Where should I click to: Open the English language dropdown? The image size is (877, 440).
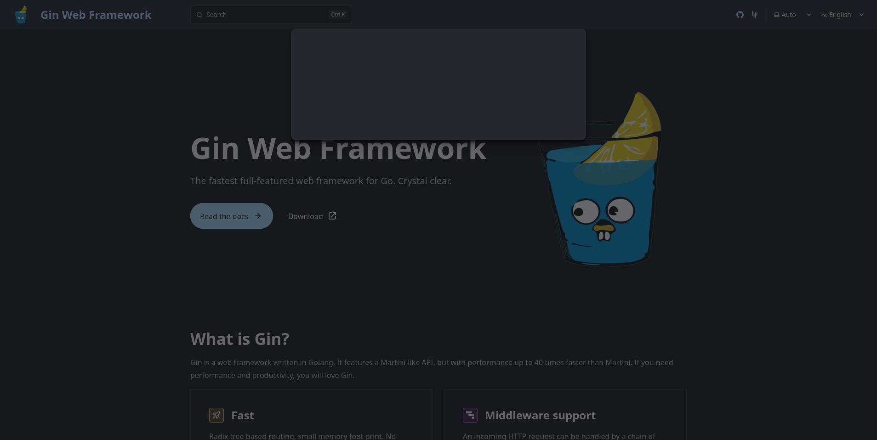point(843,15)
